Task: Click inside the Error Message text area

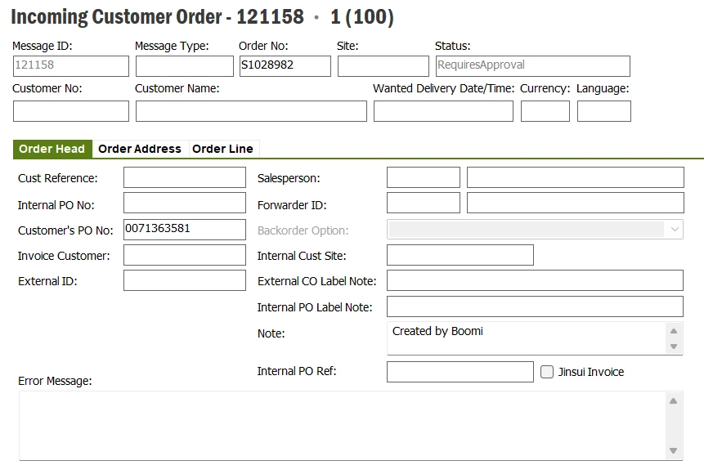Action: pyautogui.click(x=339, y=425)
